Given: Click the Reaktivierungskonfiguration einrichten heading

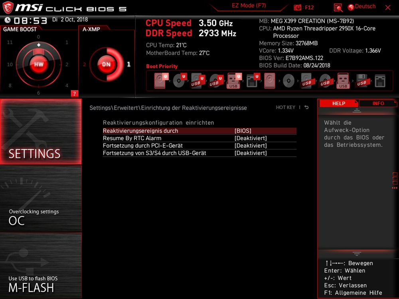Looking at the screenshot, I should pyautogui.click(x=158, y=122).
